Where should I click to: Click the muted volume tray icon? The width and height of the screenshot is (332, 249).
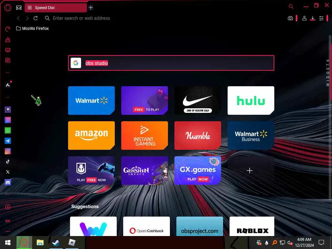[290, 243]
